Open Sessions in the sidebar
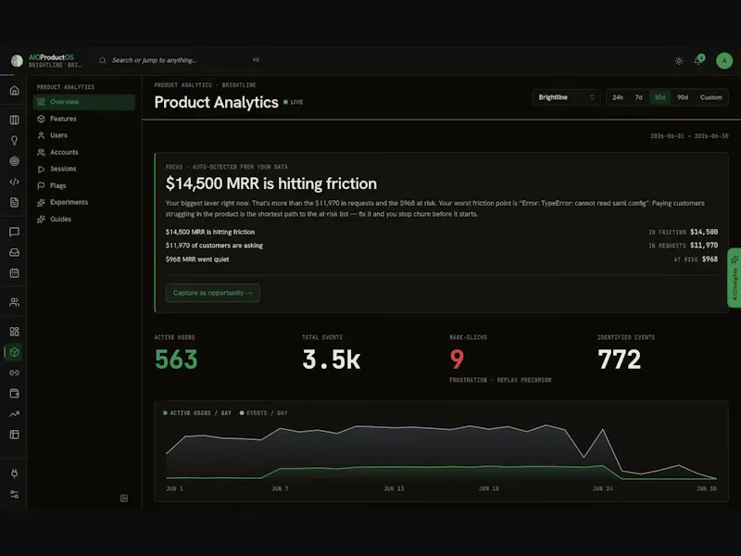Viewport: 741px width, 556px height. [84, 169]
